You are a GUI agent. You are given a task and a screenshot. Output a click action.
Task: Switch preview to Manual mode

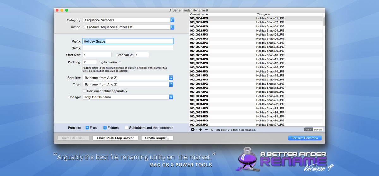coord(318,130)
